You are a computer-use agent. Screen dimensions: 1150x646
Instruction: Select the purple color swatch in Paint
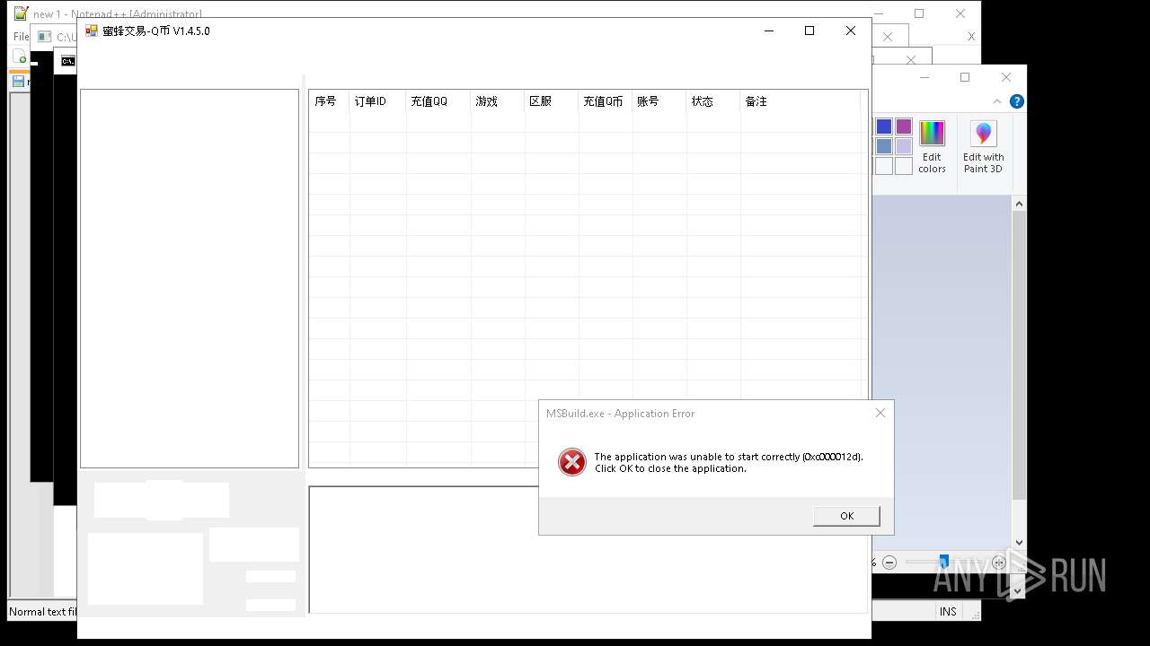click(904, 127)
